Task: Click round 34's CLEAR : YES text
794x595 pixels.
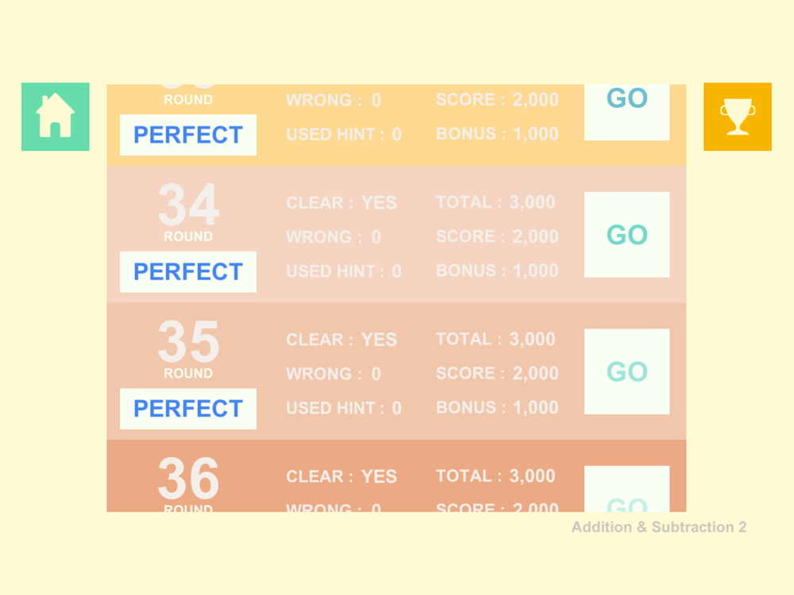Action: tap(341, 203)
